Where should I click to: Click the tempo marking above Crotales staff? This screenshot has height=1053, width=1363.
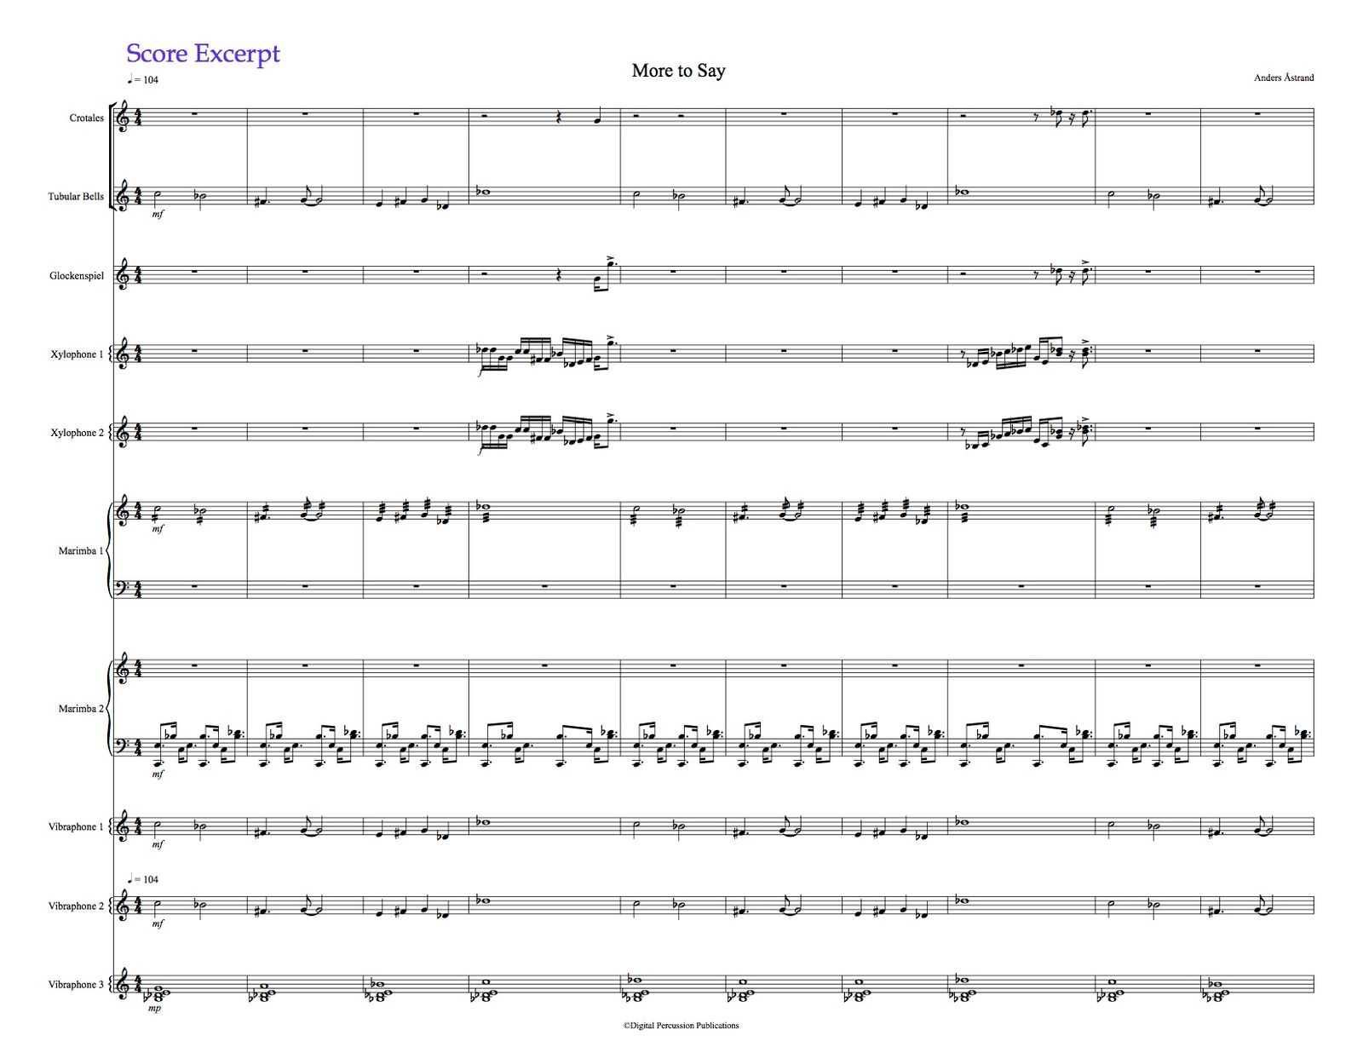pos(142,80)
